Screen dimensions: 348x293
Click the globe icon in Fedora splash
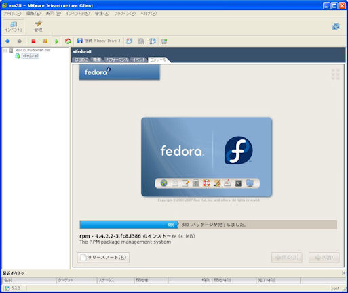point(163,183)
